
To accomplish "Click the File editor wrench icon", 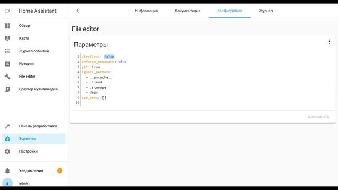I will tap(7, 76).
